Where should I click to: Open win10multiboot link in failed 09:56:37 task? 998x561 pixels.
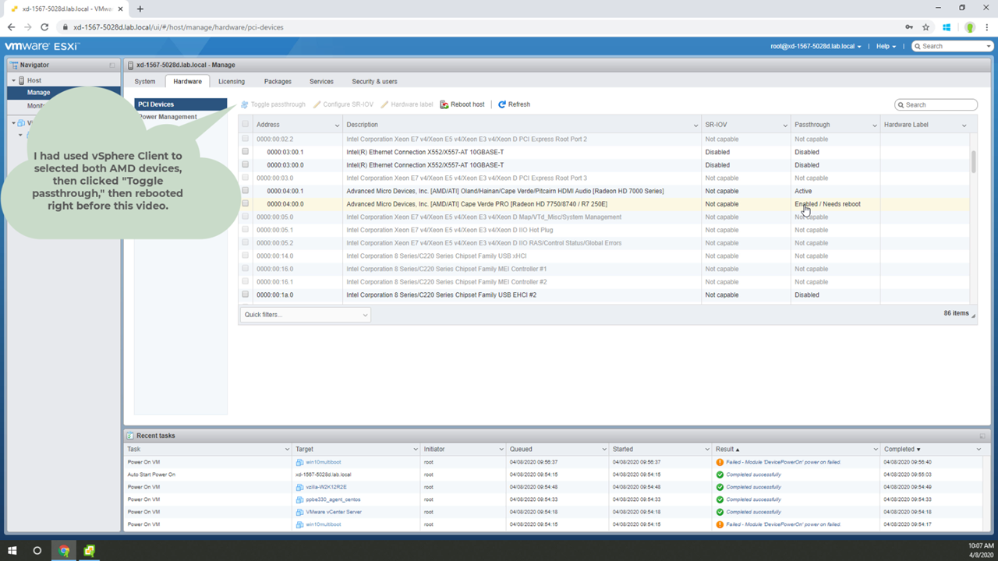pos(324,462)
